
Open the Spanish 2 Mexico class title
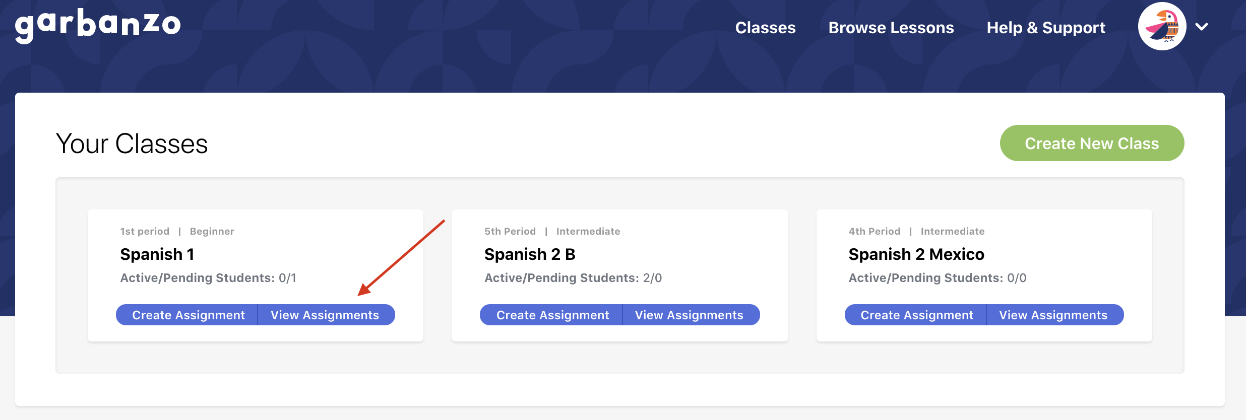pyautogui.click(x=916, y=254)
